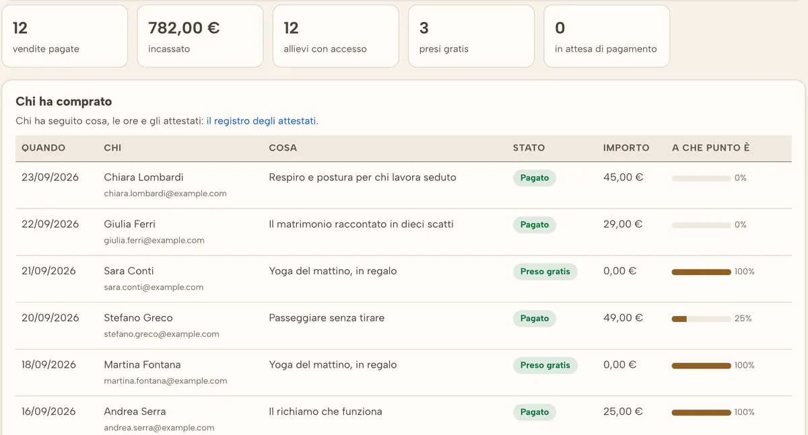808x435 pixels.
Task: Click 'Yoga del mattino' in Martina Fontana row
Action: point(333,365)
